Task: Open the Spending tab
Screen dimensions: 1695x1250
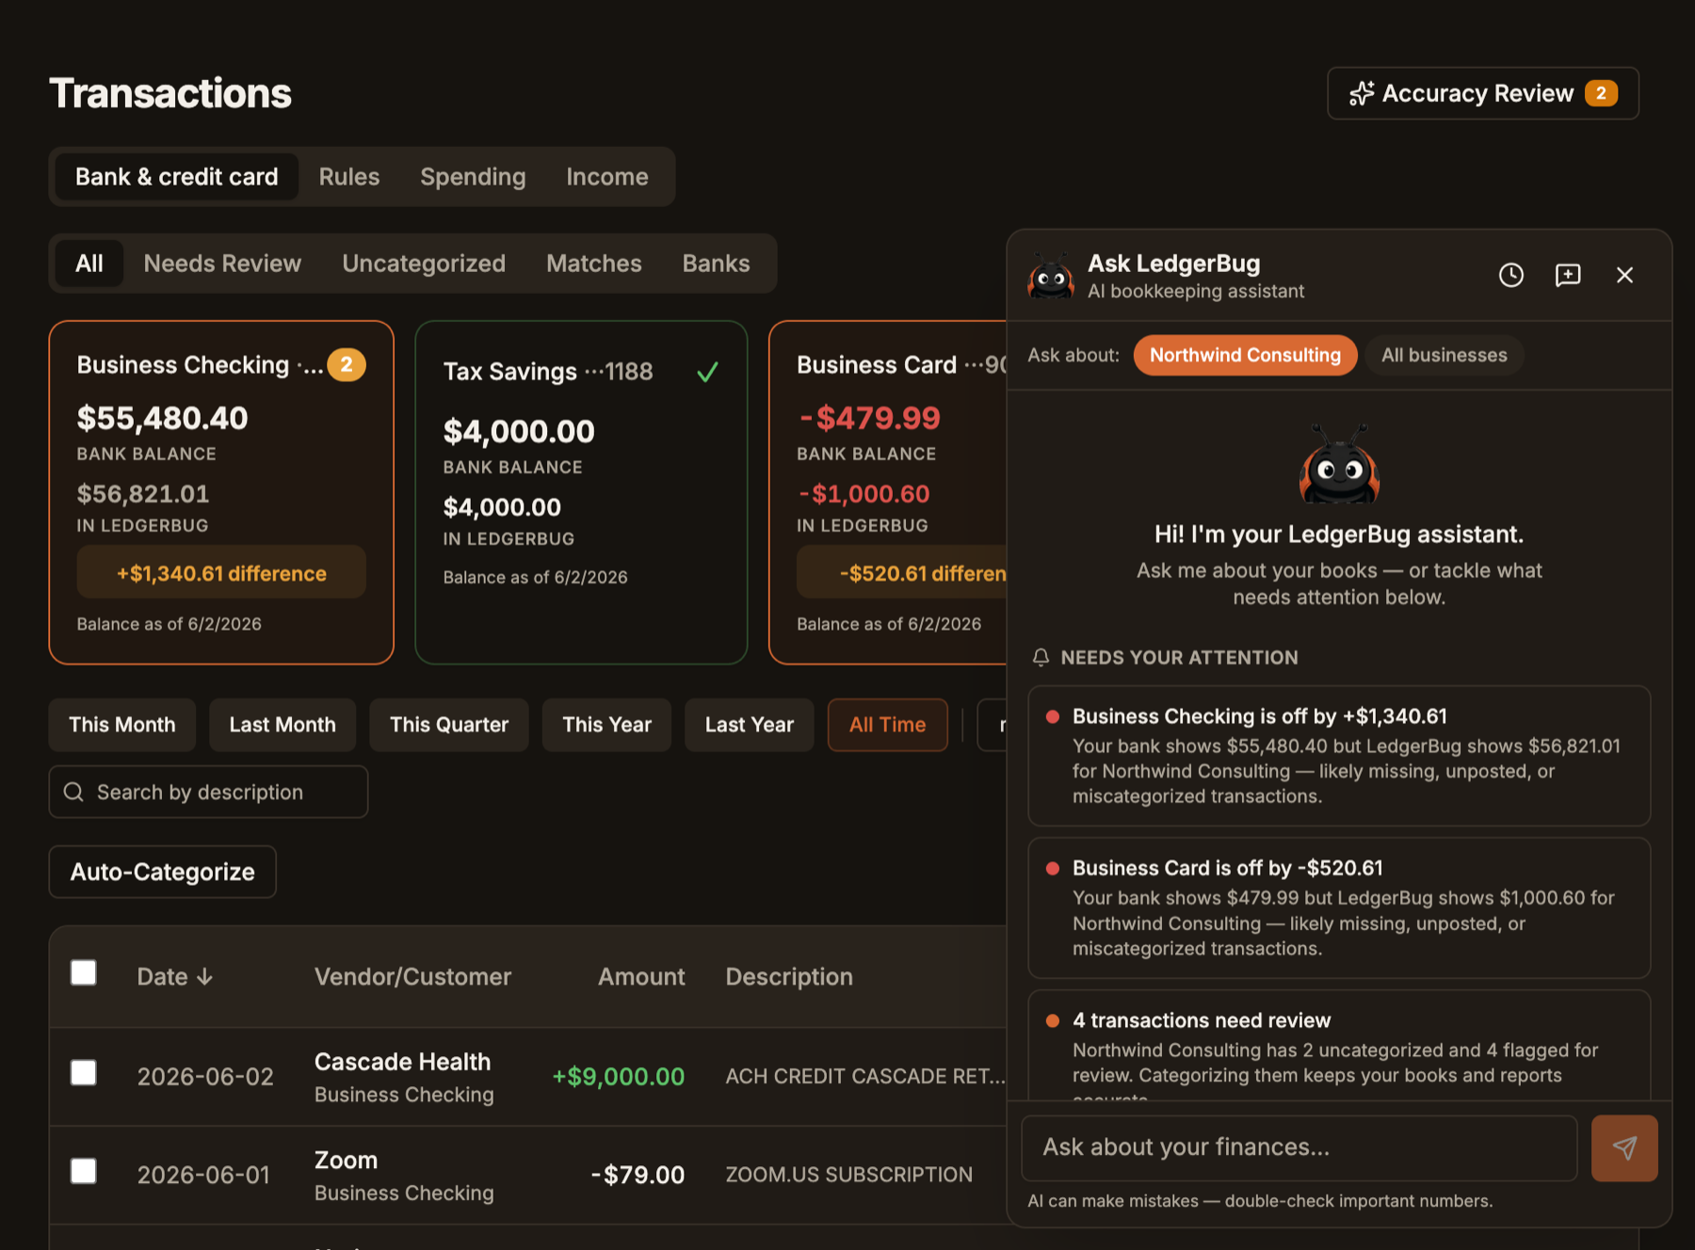Action: [x=473, y=177]
